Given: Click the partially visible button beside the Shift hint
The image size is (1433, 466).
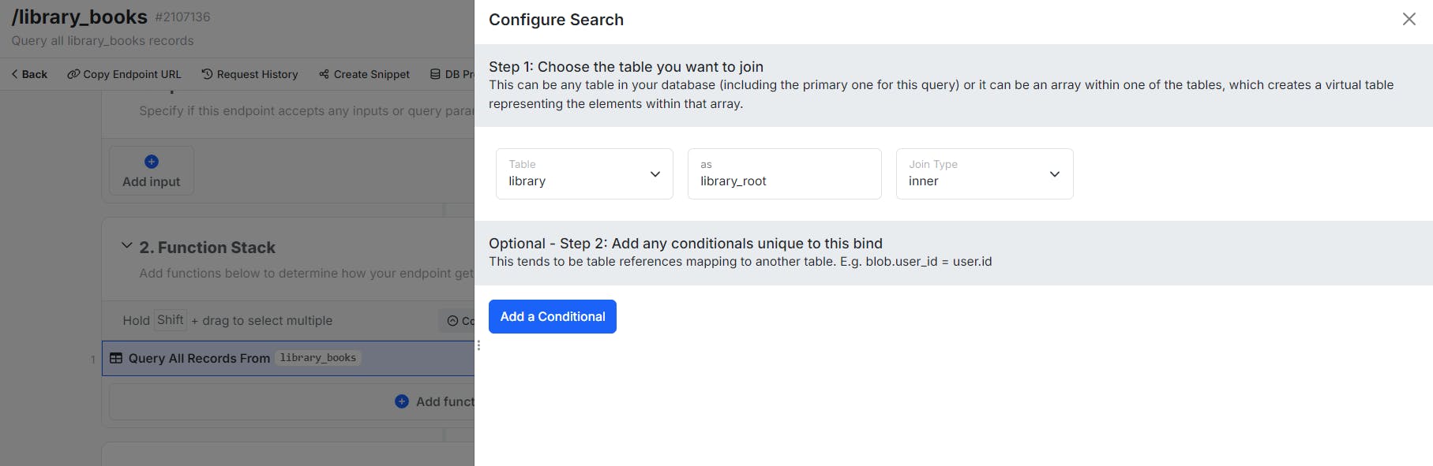Looking at the screenshot, I should [x=459, y=321].
